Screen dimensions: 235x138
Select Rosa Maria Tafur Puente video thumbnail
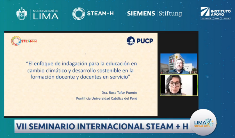(179, 85)
